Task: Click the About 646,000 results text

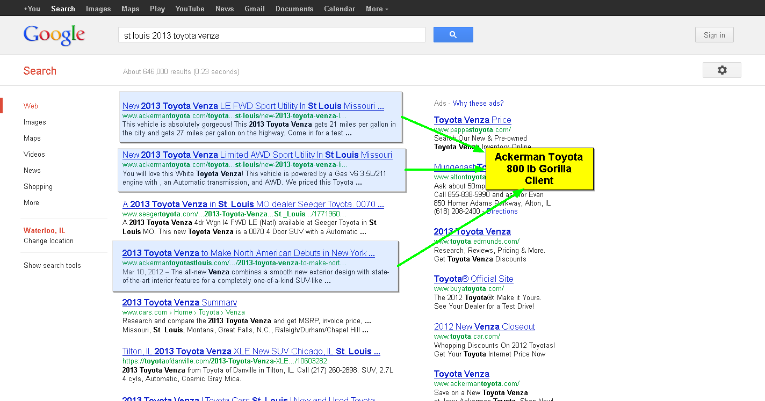Action: 181,71
